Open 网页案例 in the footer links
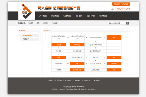Image resolution: width=146 pixels, height=97 pixels. pyautogui.click(x=59, y=81)
